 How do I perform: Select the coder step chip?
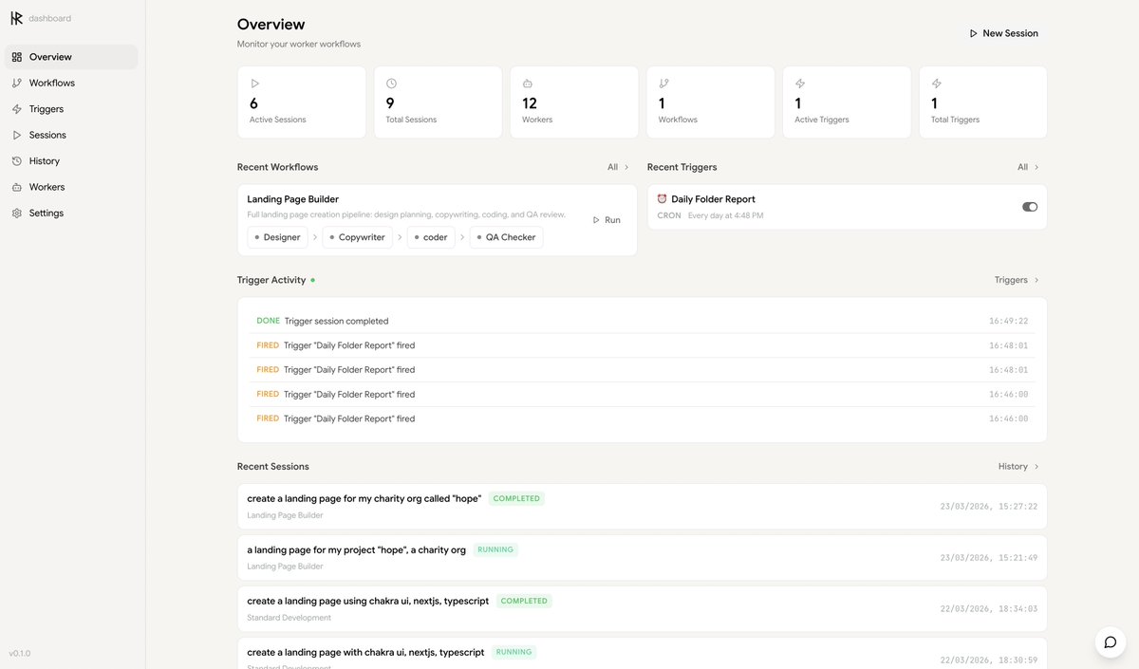pyautogui.click(x=431, y=237)
